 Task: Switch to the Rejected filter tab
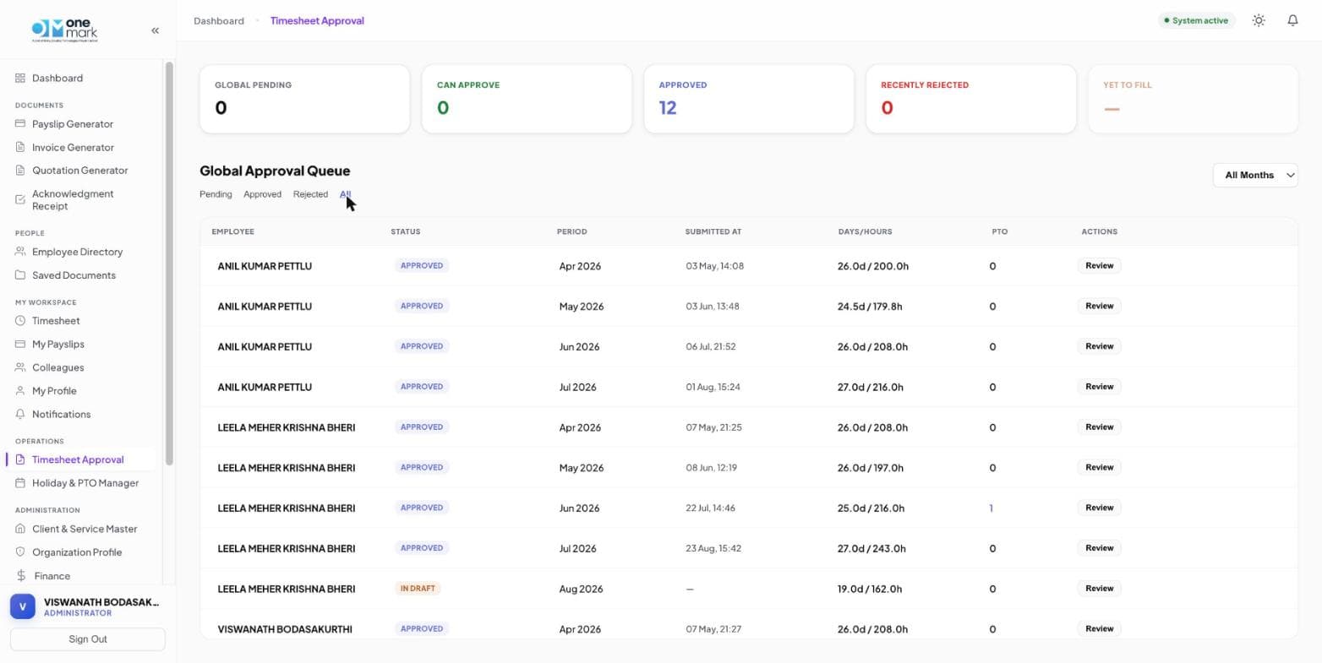[x=310, y=194]
